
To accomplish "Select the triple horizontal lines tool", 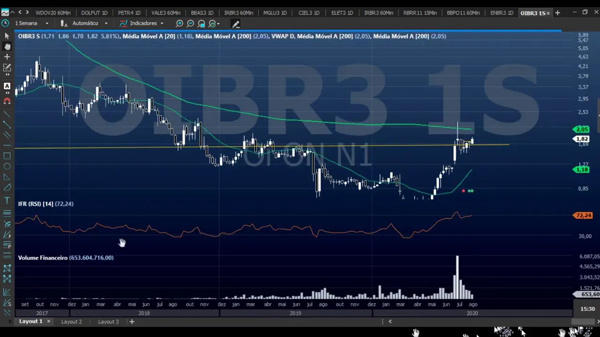I will [7, 256].
